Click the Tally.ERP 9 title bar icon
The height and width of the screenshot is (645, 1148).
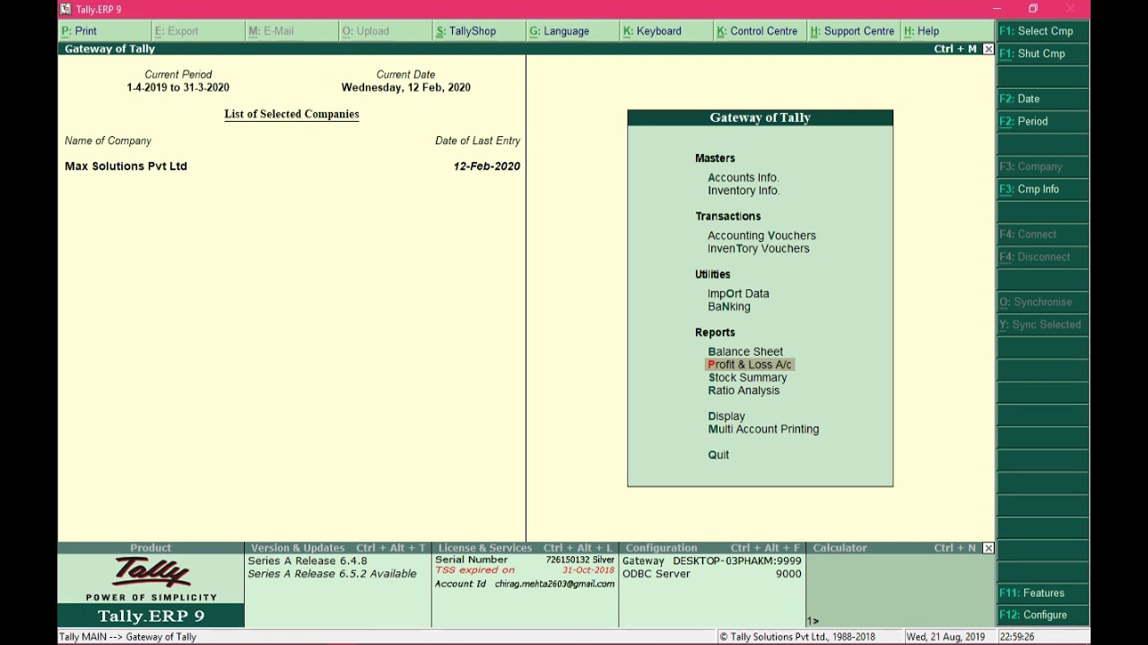[65, 9]
